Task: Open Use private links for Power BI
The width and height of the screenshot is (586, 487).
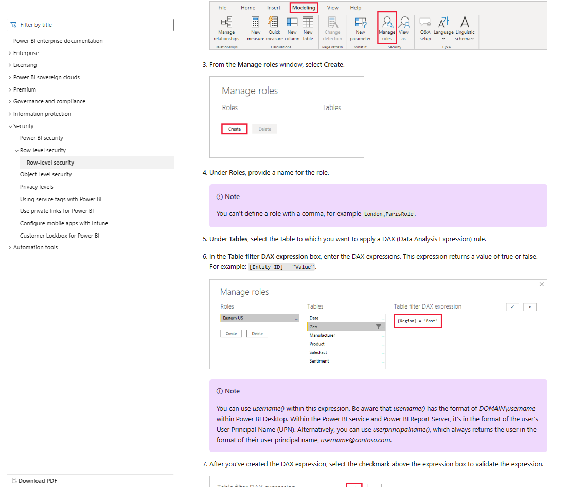Action: tap(57, 211)
